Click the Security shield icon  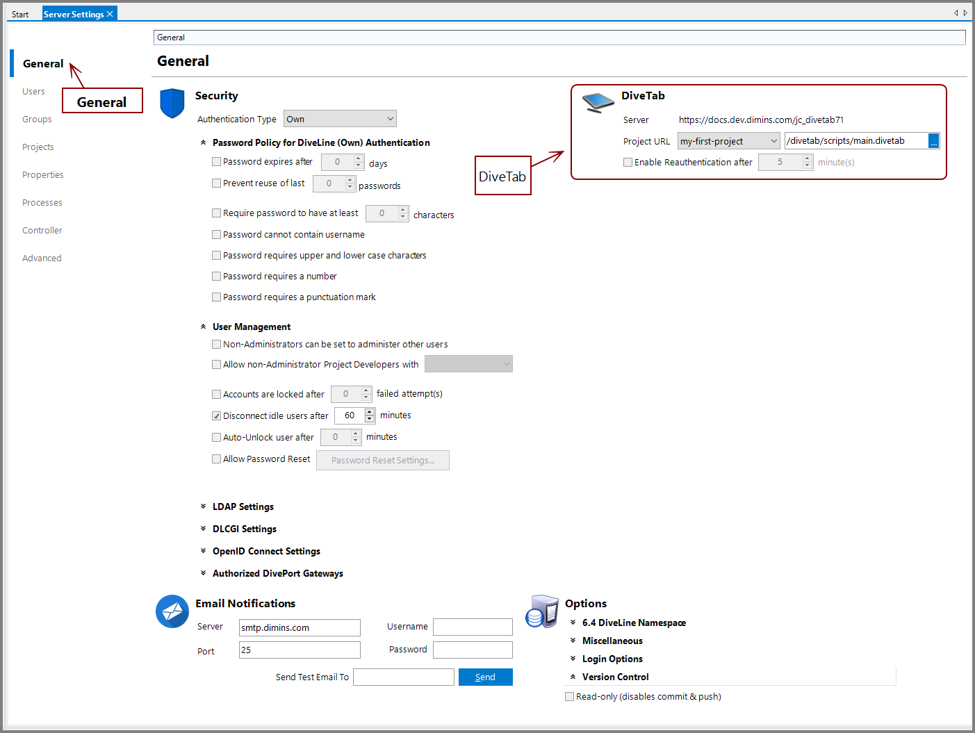(172, 104)
